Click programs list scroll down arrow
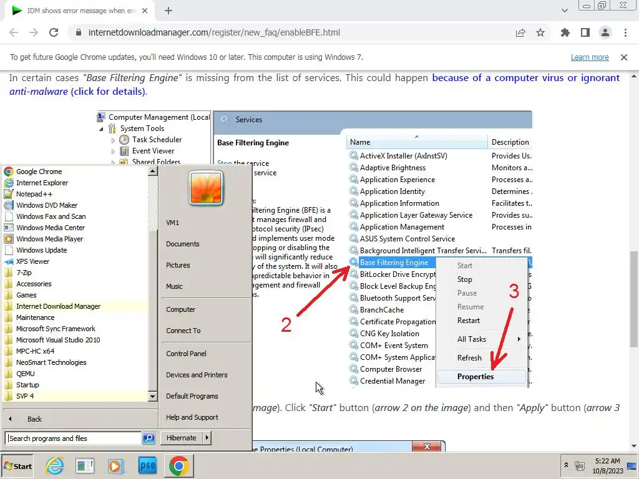The image size is (639, 479). (152, 396)
